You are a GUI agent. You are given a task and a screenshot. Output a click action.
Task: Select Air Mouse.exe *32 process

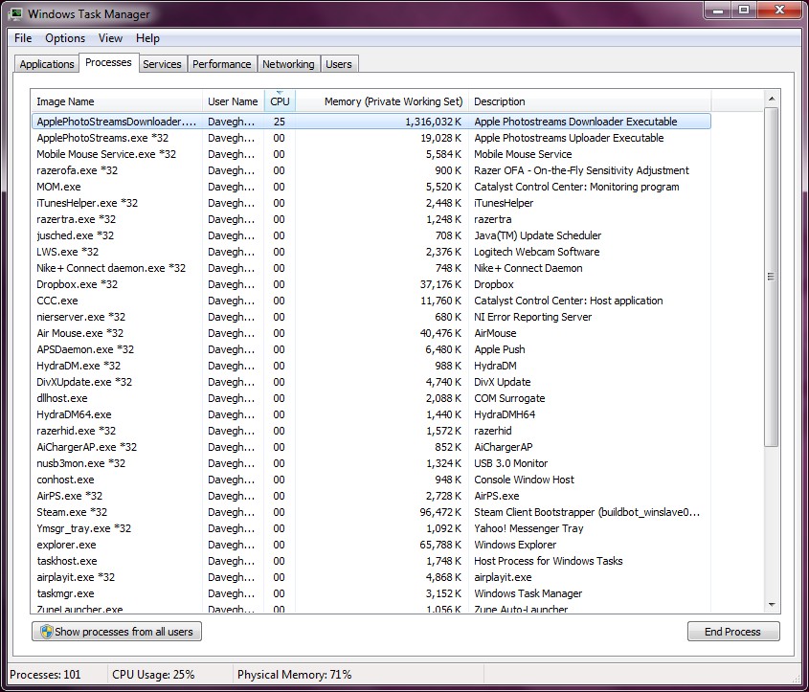[371, 333]
